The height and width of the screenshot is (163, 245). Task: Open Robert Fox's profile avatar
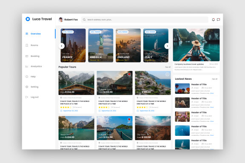pos(61,20)
